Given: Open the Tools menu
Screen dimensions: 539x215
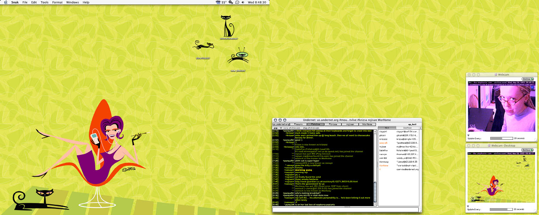Looking at the screenshot, I should [x=44, y=2].
